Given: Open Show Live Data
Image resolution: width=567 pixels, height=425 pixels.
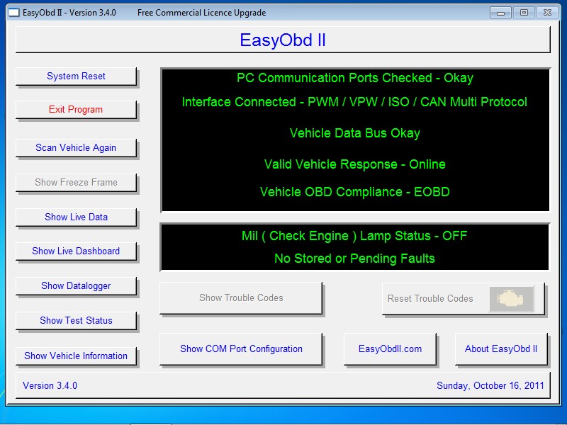Looking at the screenshot, I should pyautogui.click(x=76, y=217).
